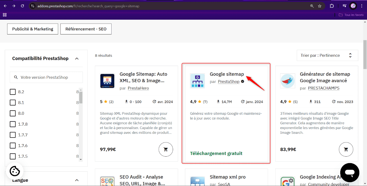Focus the Votre version PrestaShop search field

tap(46, 77)
